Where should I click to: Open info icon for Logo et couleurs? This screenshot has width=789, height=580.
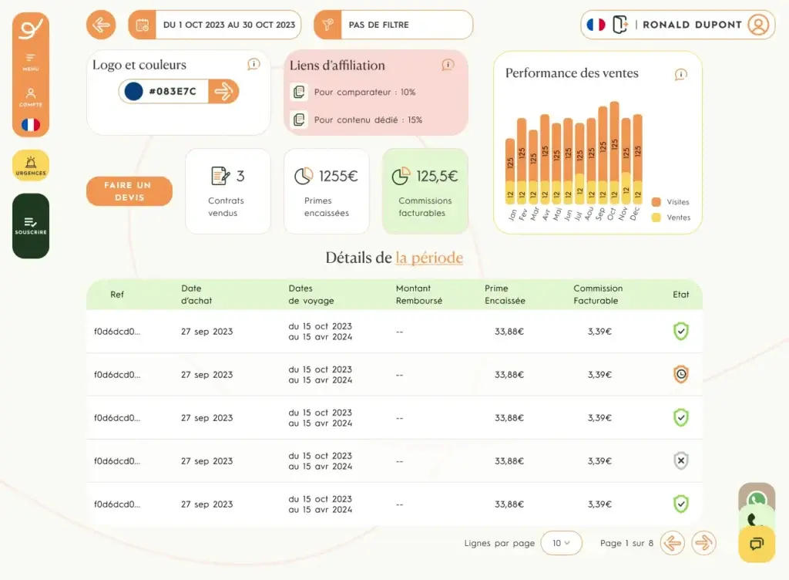tap(253, 65)
